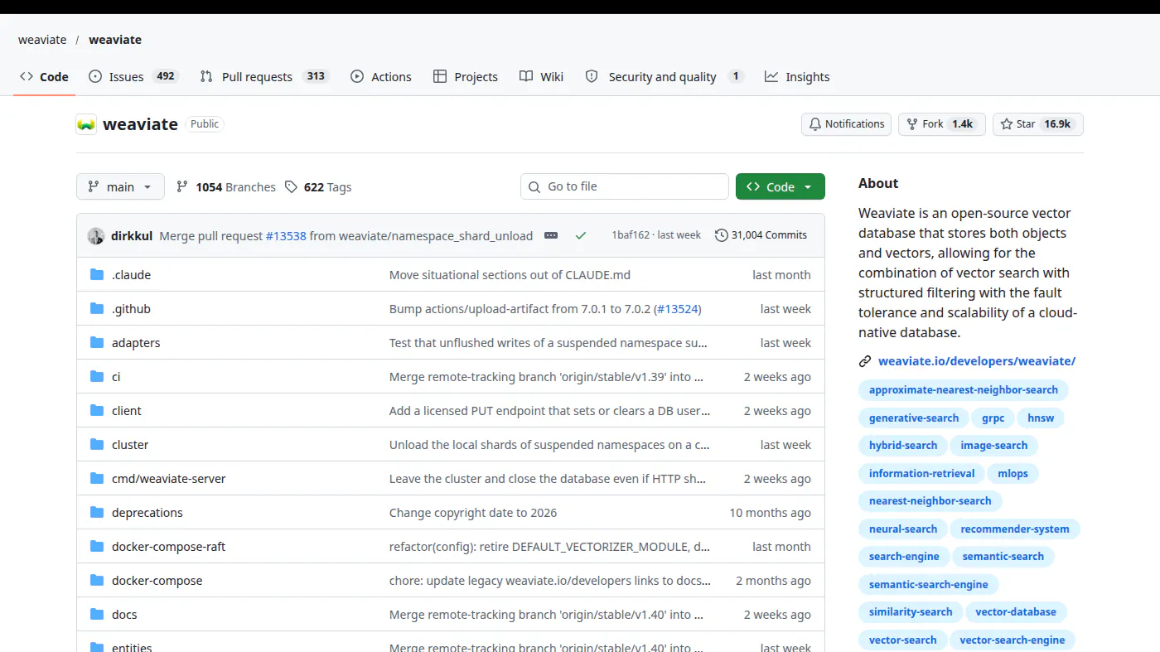
Task: Click the .claude folder icon
Action: [x=97, y=275]
